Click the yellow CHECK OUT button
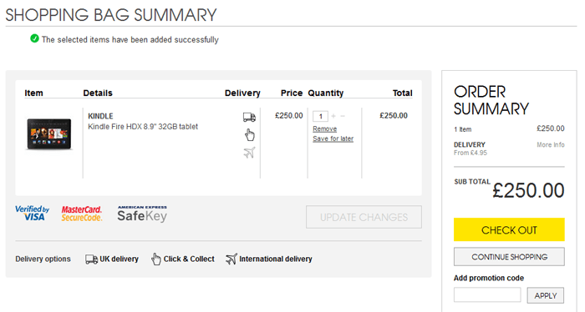585x312 pixels. tap(509, 229)
